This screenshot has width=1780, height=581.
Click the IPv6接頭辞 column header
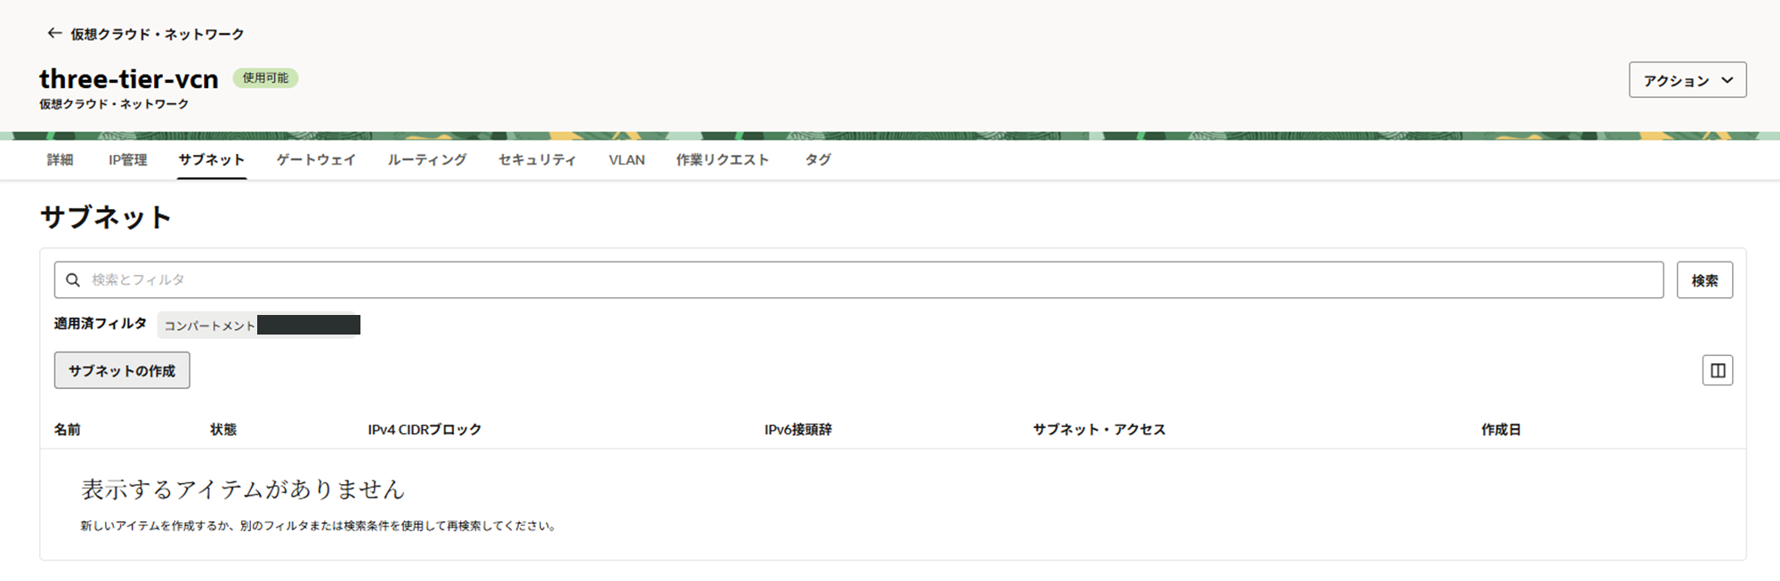798,429
